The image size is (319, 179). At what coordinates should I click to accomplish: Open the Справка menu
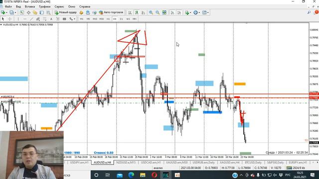(x=85, y=6)
